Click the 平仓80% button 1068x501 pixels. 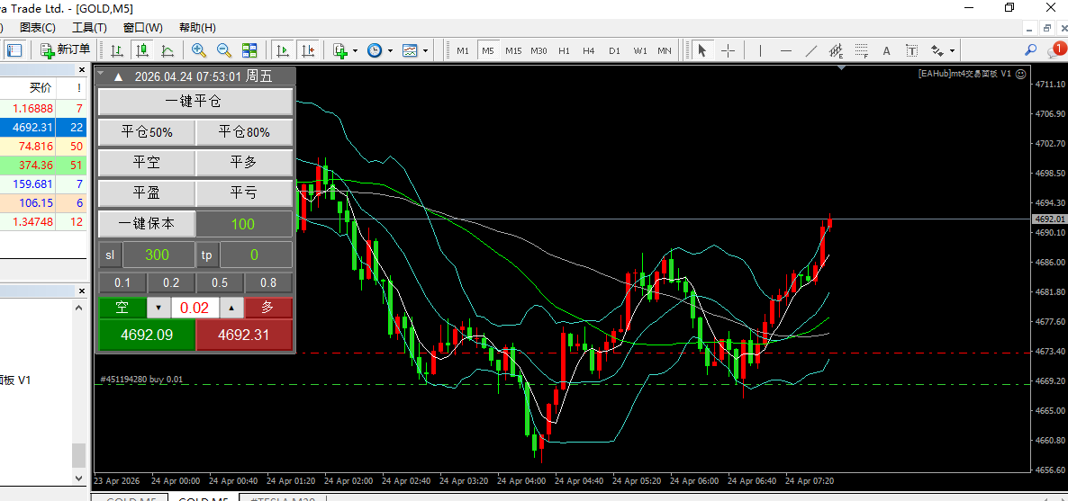point(245,132)
